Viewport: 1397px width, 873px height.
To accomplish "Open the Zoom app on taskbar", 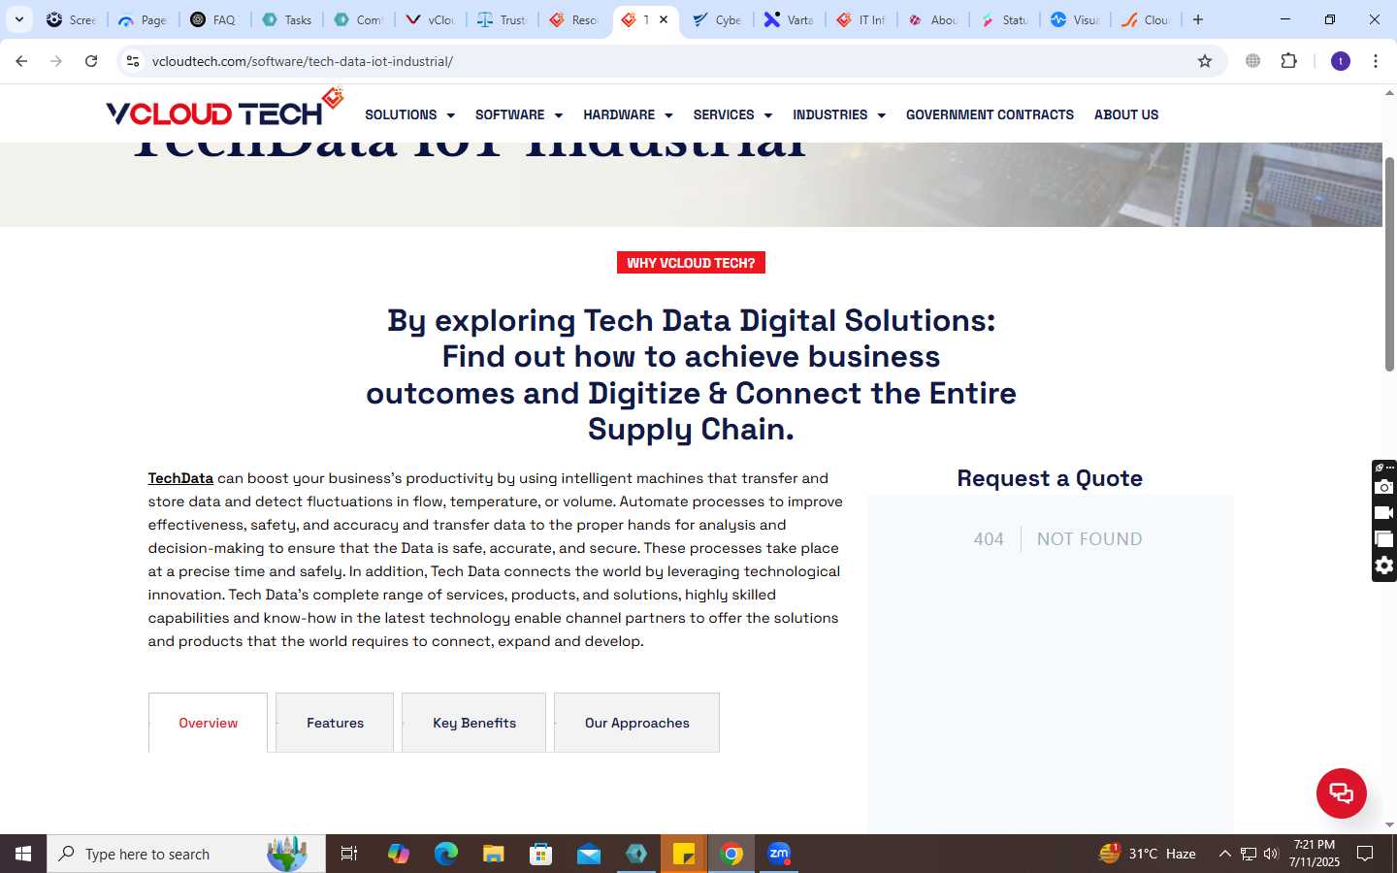I will [x=779, y=854].
